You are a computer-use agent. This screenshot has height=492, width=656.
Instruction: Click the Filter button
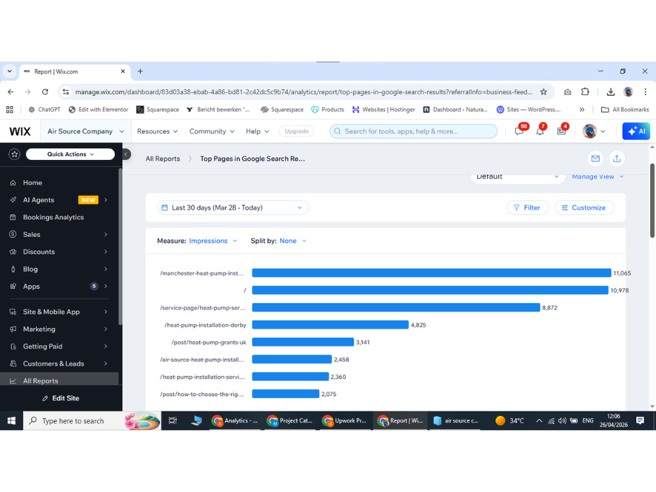point(527,207)
